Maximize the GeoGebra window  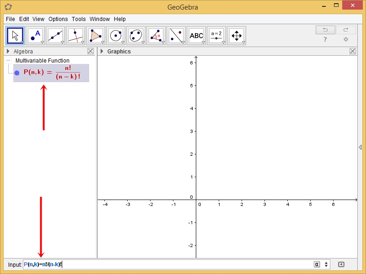336,5
